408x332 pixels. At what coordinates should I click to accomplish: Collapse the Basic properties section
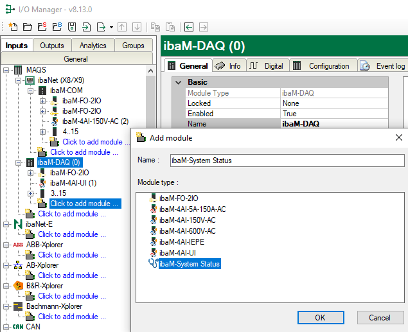pos(178,82)
